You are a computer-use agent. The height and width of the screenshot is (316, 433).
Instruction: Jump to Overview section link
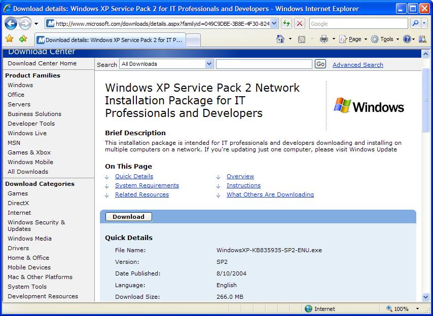pyautogui.click(x=240, y=176)
